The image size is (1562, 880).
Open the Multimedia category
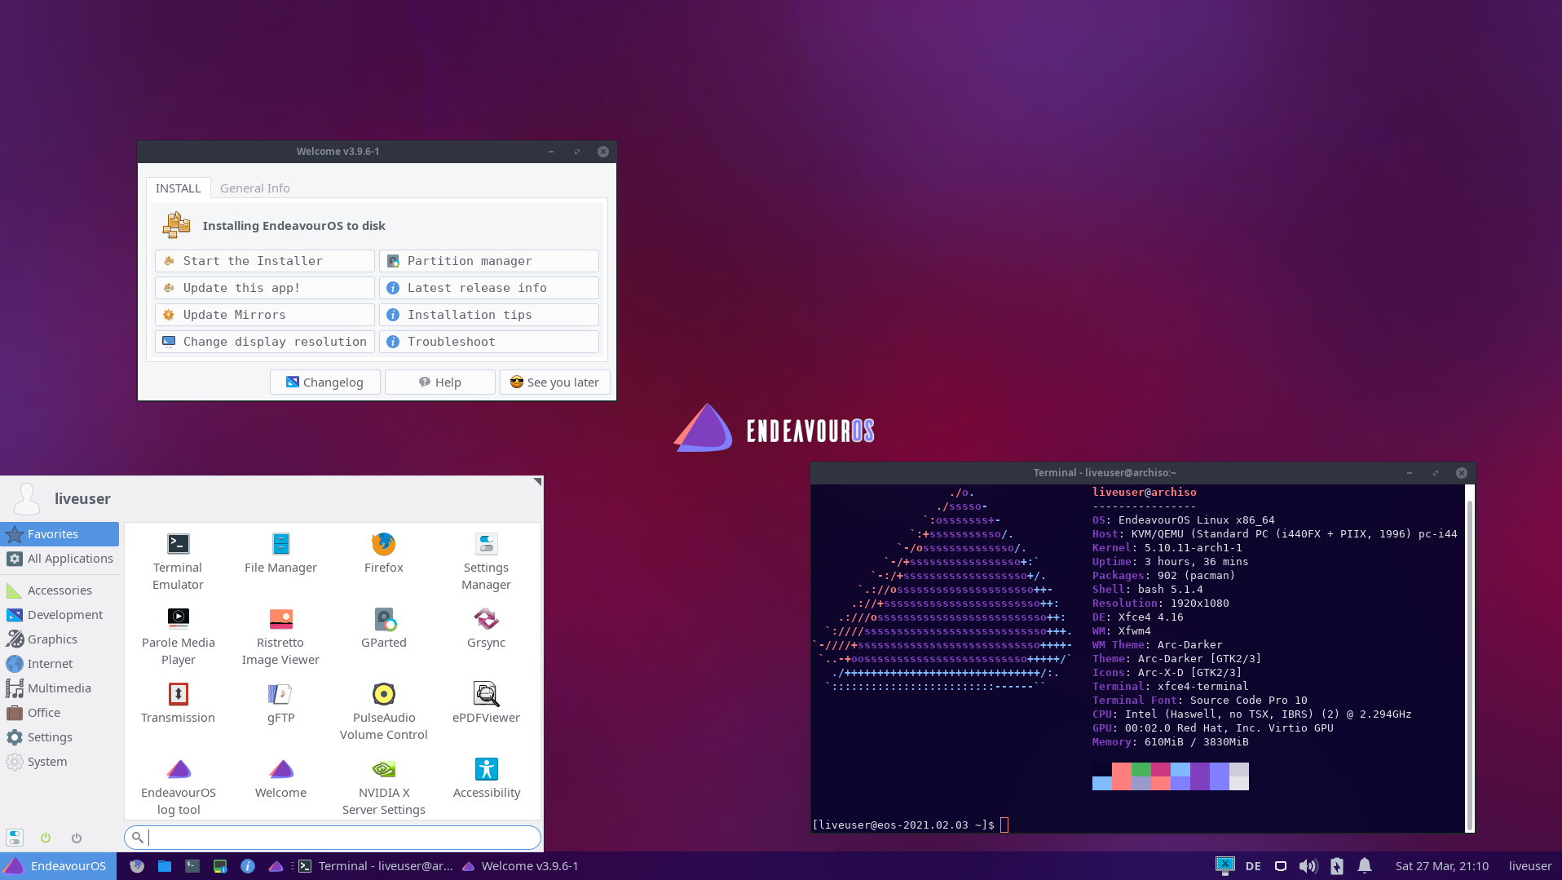tap(60, 688)
